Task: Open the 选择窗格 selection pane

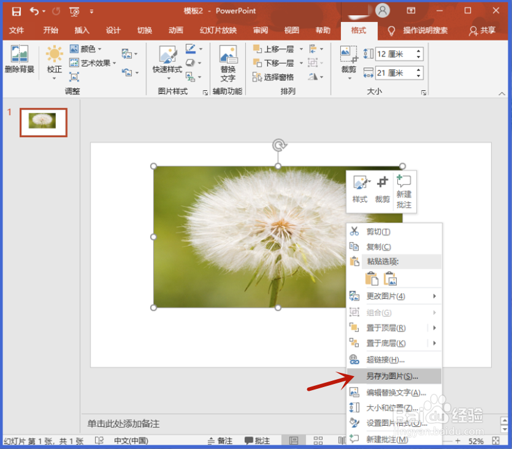Action: point(273,77)
